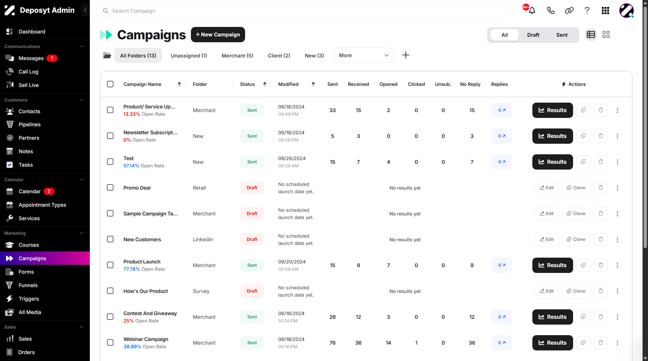The image size is (648, 361).
Task: Open more options for Webinar Campaign
Action: [x=617, y=343]
